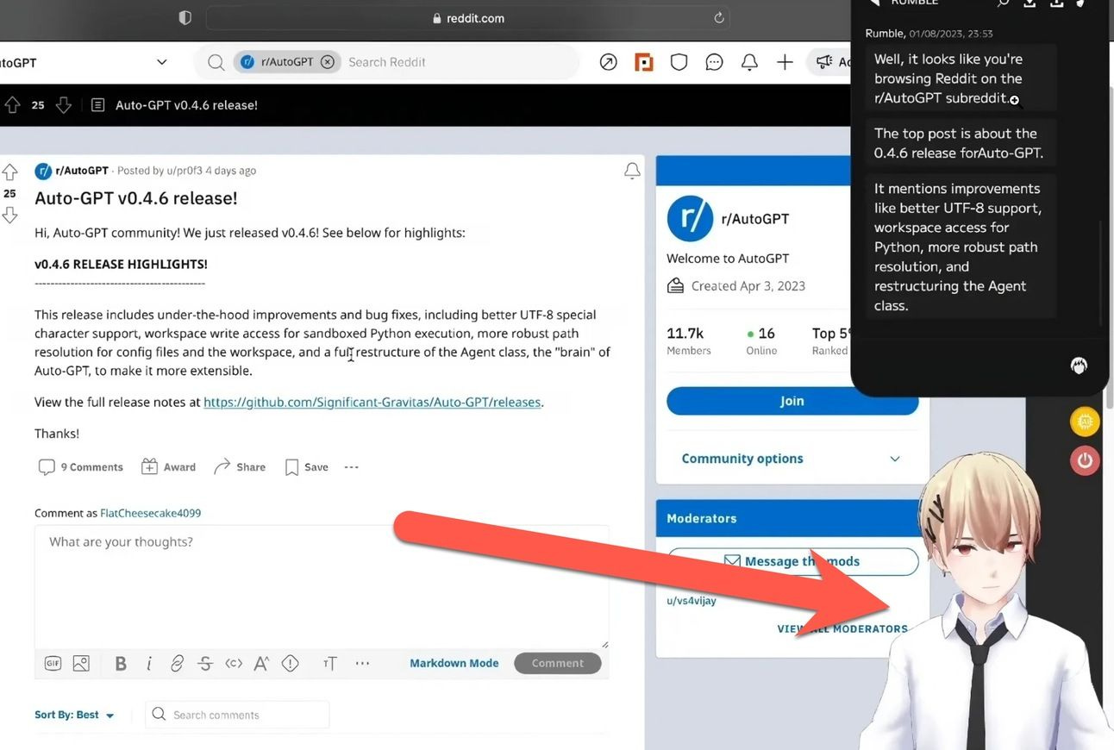Viewport: 1114px width, 750px height.
Task: Open the GitHub Auto-GPT releases link
Action: pos(372,402)
